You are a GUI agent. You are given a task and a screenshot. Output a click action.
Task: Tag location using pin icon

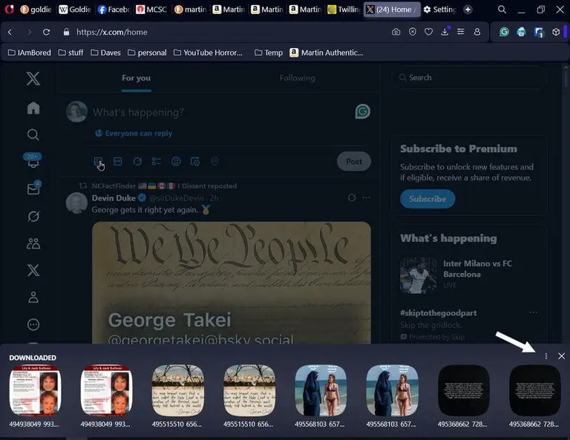click(214, 161)
